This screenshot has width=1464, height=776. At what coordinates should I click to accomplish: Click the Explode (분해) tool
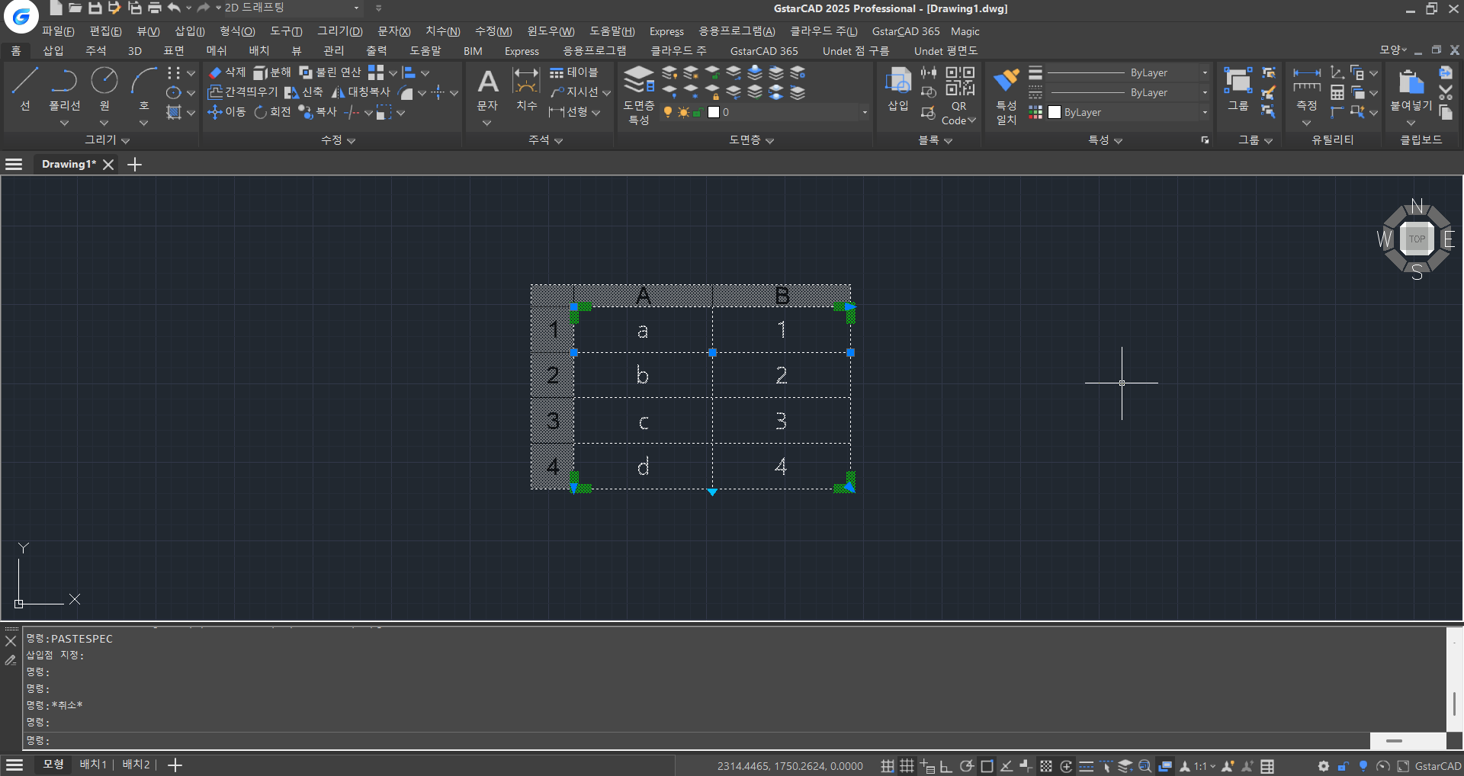(272, 72)
